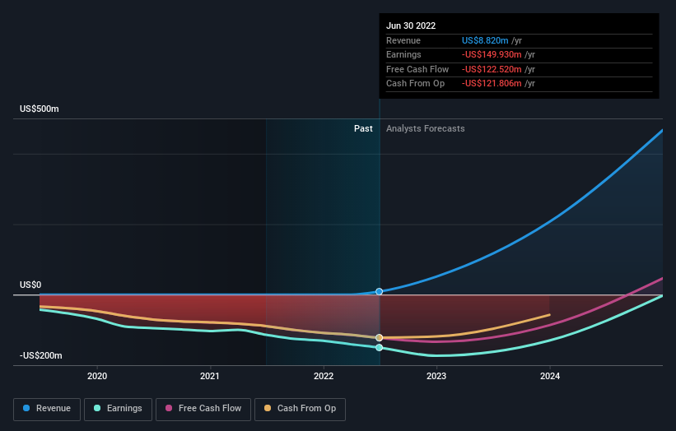The height and width of the screenshot is (431, 676).
Task: Toggle the Earnings series legend button
Action: point(118,409)
